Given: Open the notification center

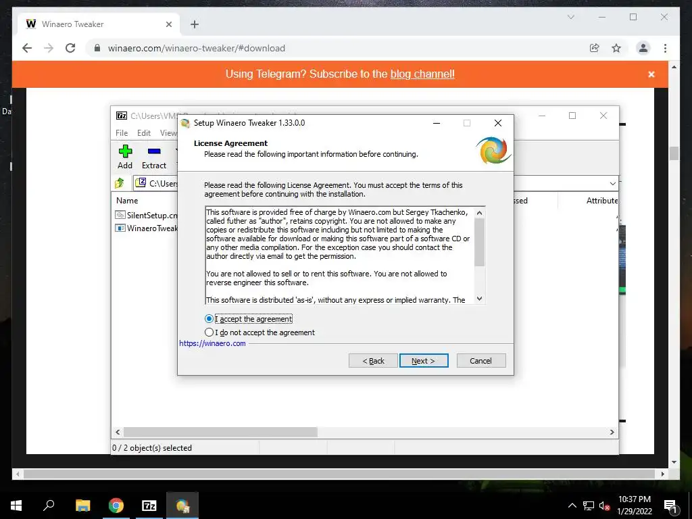Looking at the screenshot, I should 671,506.
